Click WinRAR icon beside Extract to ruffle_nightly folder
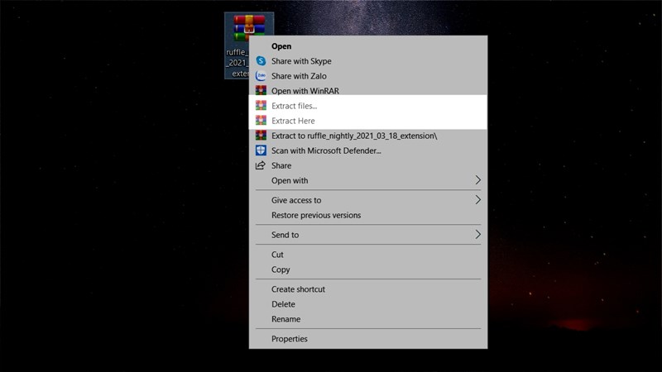Screen dimensions: 662x372 261,136
